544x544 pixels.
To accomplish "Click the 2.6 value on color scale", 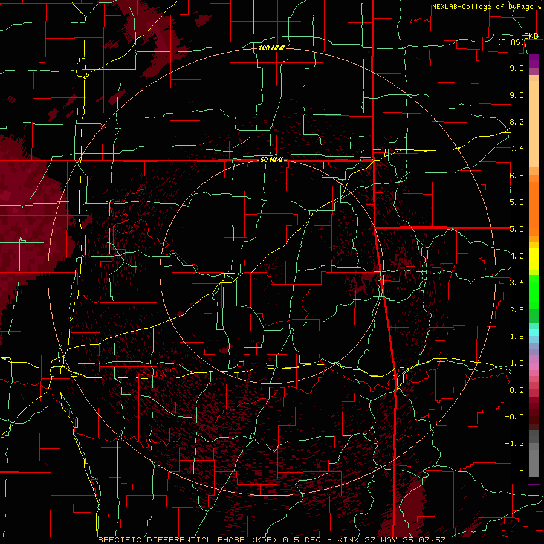I will (517, 310).
